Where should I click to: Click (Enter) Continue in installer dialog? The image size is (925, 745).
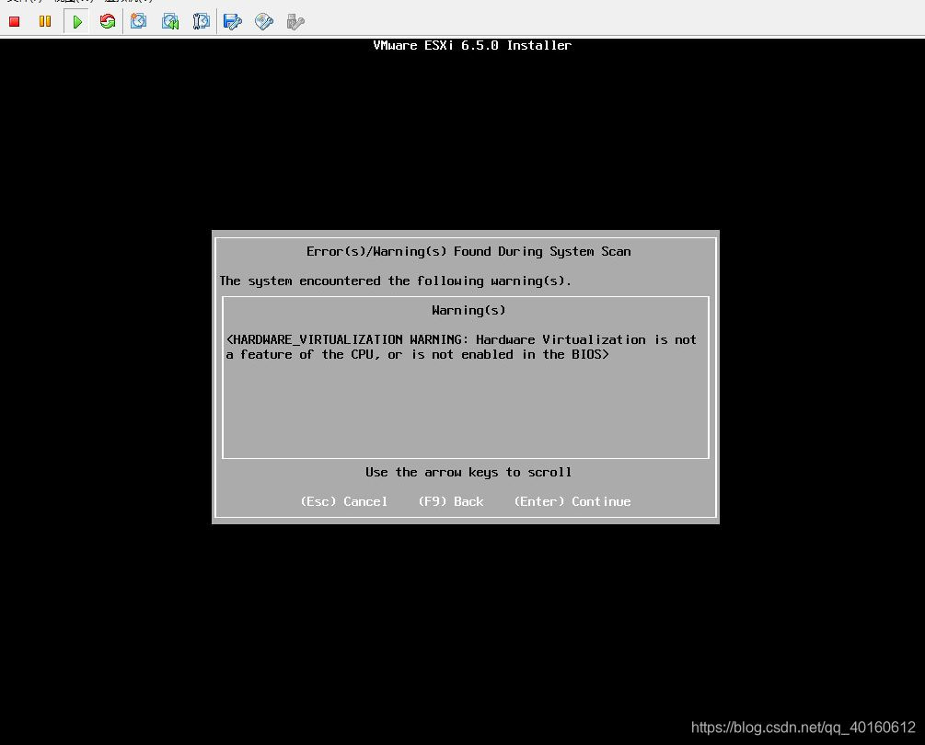tap(572, 501)
